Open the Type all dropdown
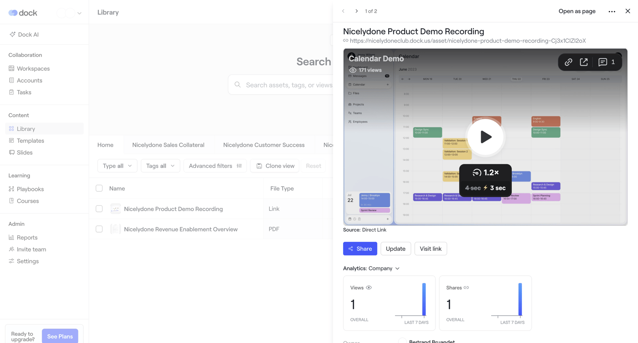 117,166
